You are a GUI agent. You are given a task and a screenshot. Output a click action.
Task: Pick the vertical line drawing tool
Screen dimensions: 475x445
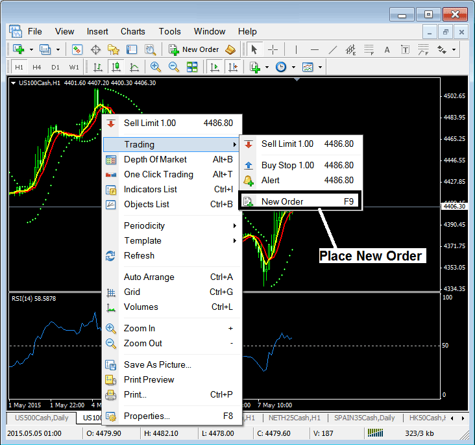point(296,49)
